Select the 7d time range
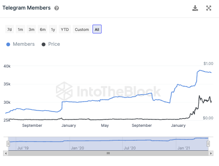Image resolution: width=219 pixels, height=166 pixels. 10,29
